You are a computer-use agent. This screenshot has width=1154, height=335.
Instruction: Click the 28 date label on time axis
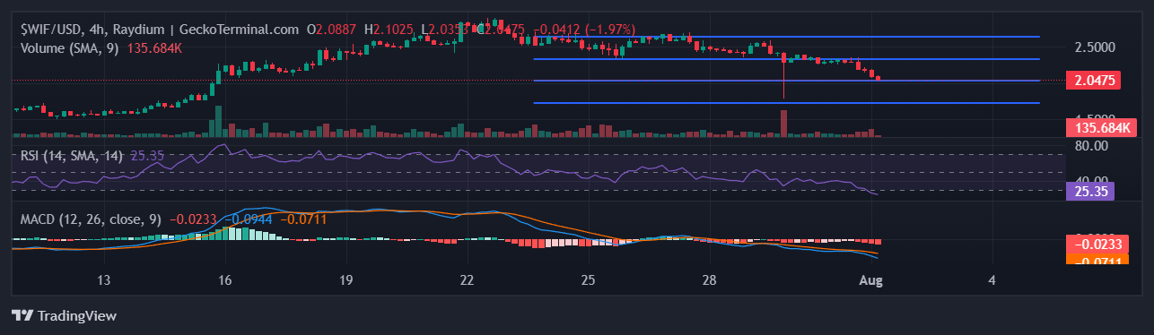coord(709,280)
